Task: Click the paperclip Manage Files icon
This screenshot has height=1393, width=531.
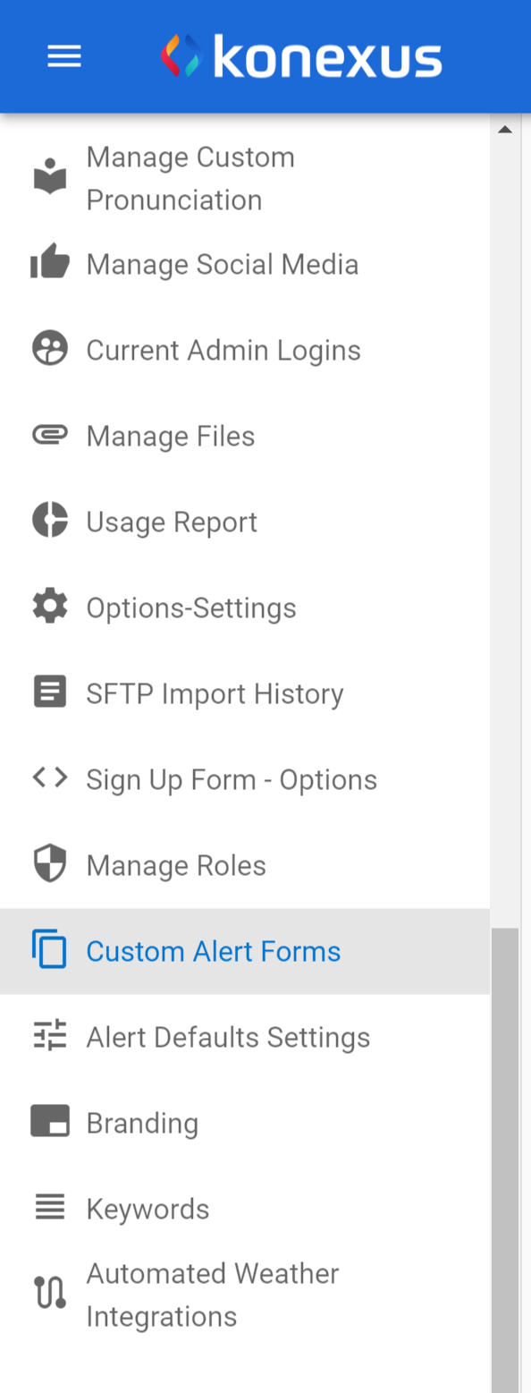Action: [x=50, y=435]
